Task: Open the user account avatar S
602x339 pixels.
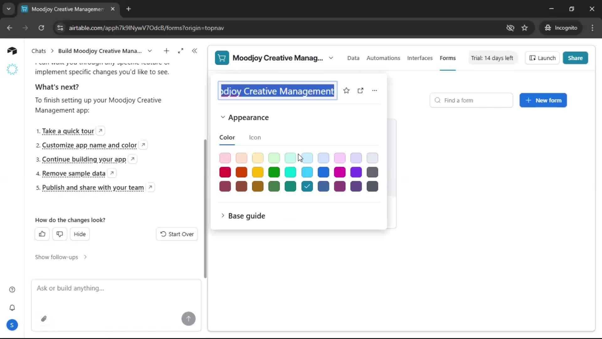Action: pyautogui.click(x=12, y=325)
